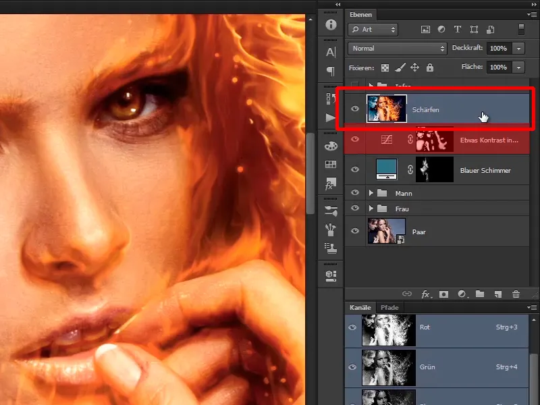Open the Info panel icon
The height and width of the screenshot is (405, 540).
point(331,24)
